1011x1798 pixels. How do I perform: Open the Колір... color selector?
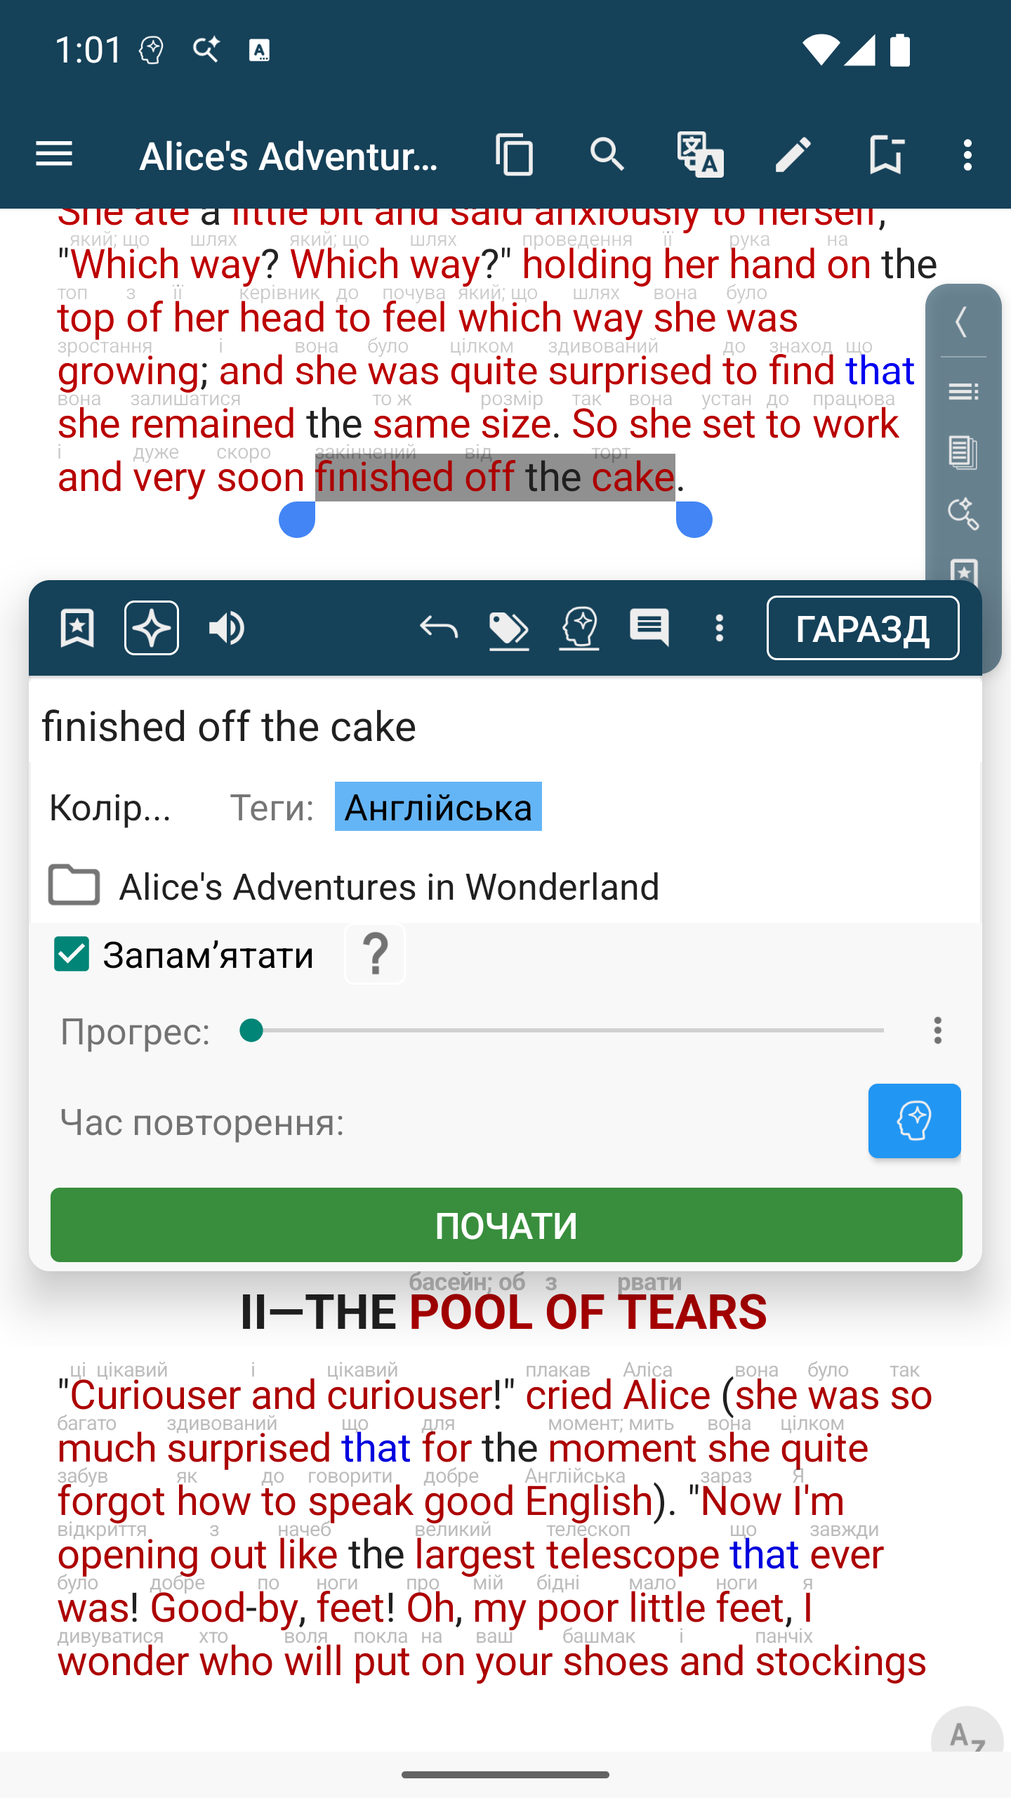(110, 808)
